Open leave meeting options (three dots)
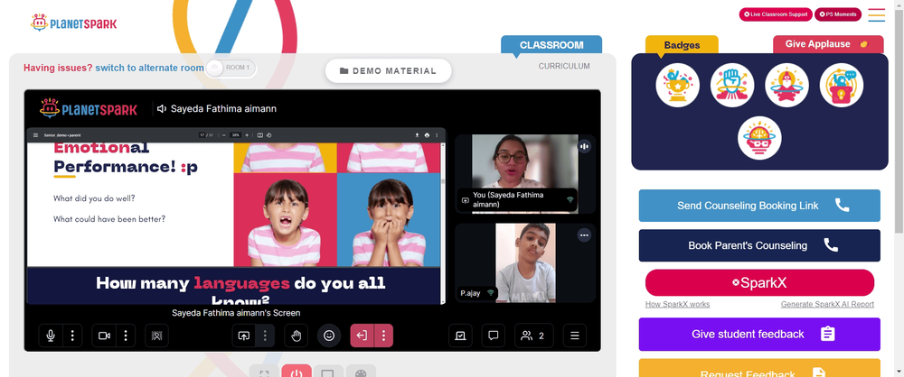Viewport: 904px width, 377px height. click(383, 336)
